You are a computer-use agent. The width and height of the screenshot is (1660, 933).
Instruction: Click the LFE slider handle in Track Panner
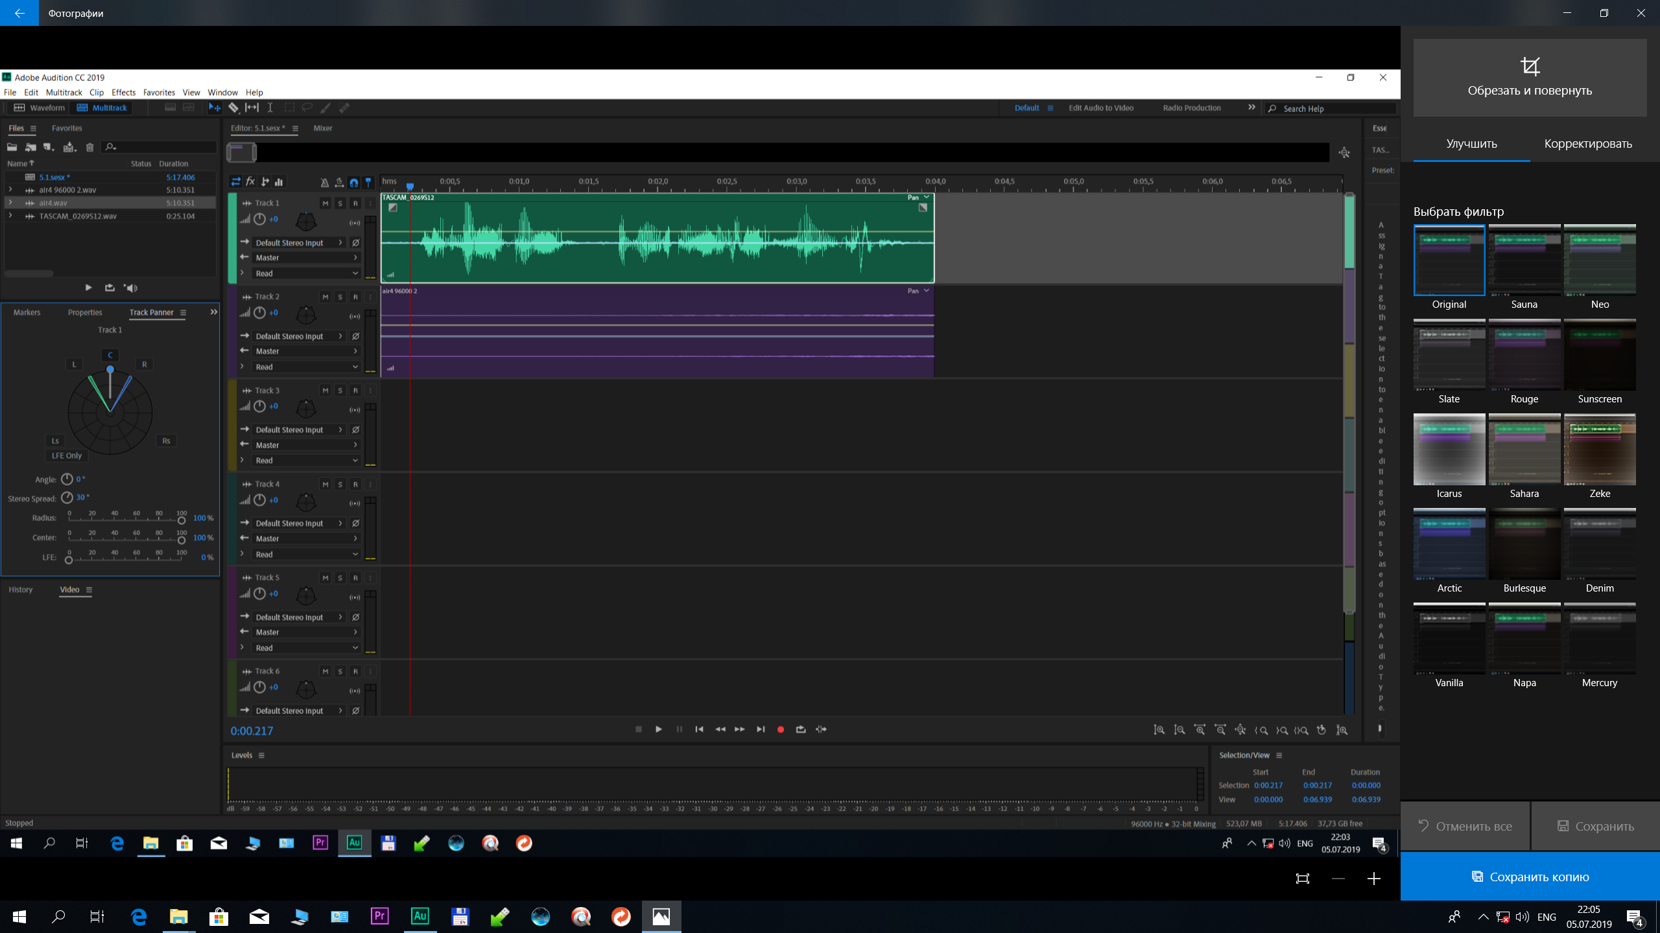pos(69,560)
